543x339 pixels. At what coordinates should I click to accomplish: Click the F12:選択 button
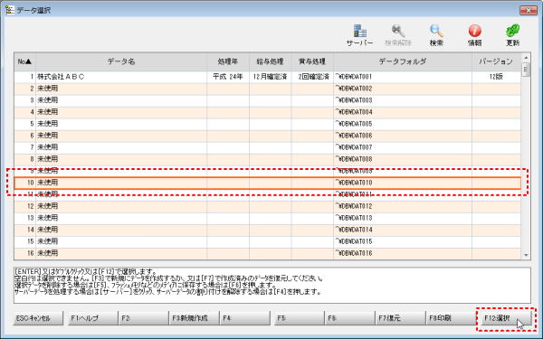[506, 318]
